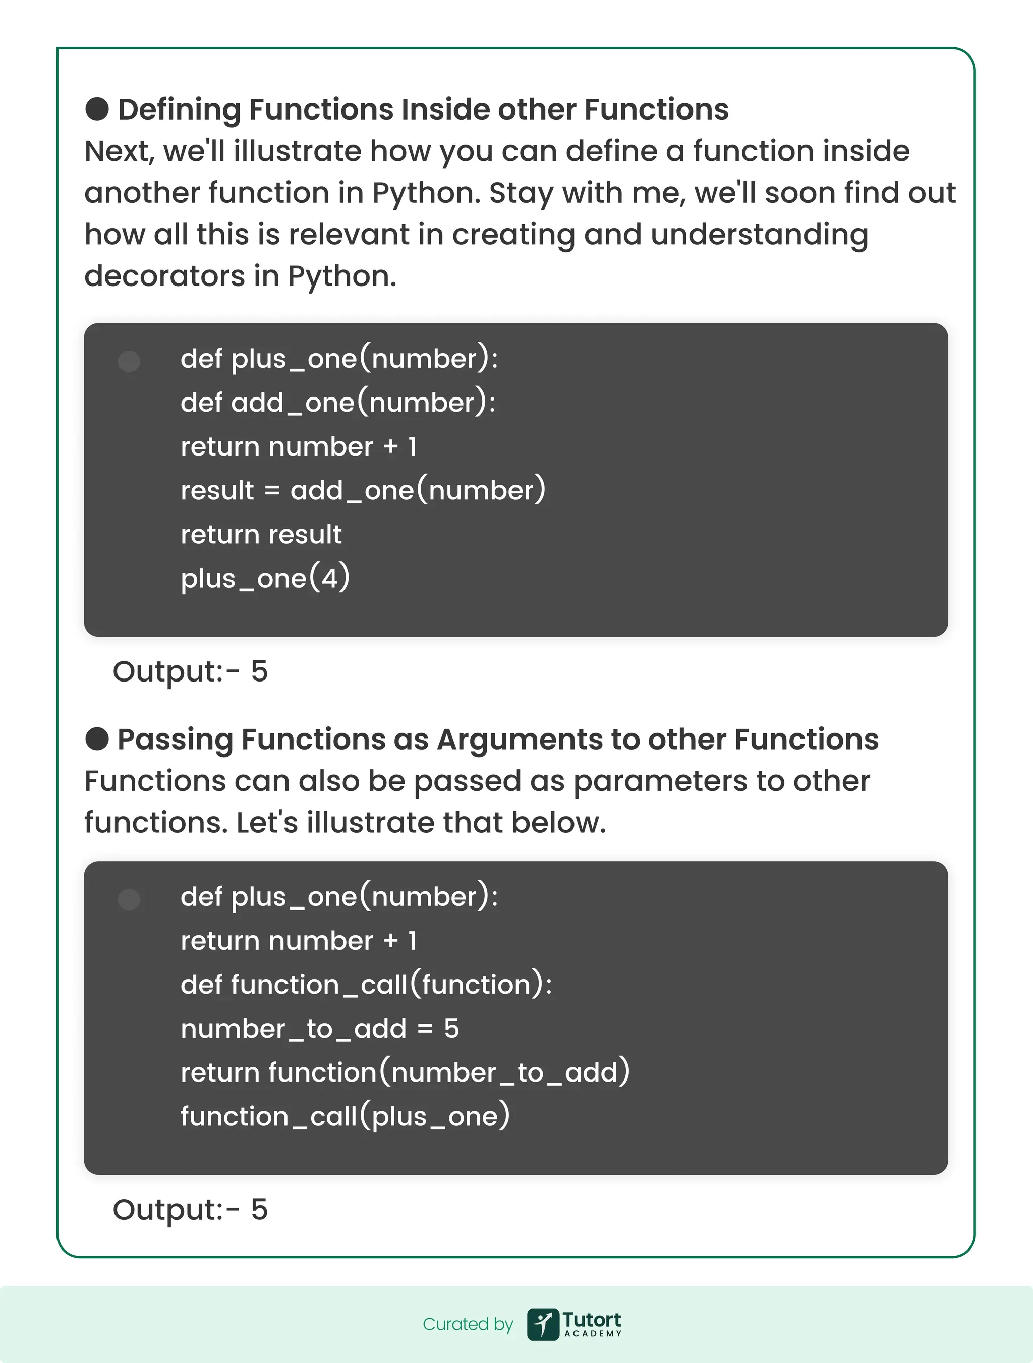
Task: Click the "def add_one(number):" code line
Action: pyautogui.click(x=338, y=403)
